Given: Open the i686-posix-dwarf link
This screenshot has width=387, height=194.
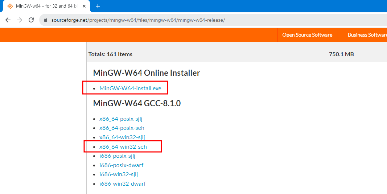Looking at the screenshot, I should 121,165.
